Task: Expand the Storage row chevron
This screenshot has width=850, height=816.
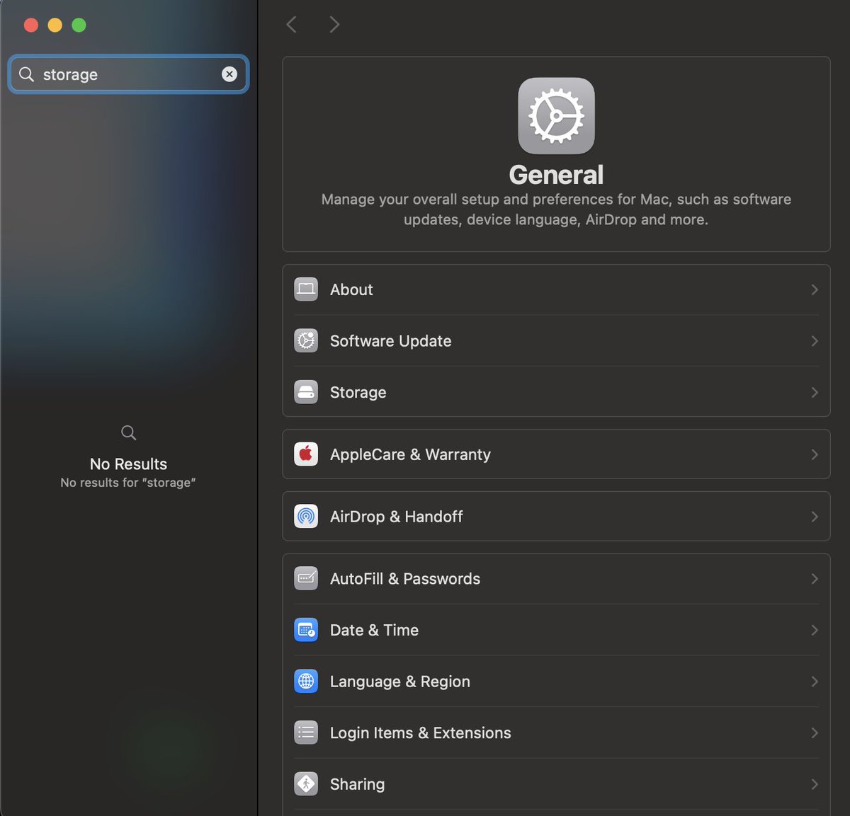Action: click(815, 392)
